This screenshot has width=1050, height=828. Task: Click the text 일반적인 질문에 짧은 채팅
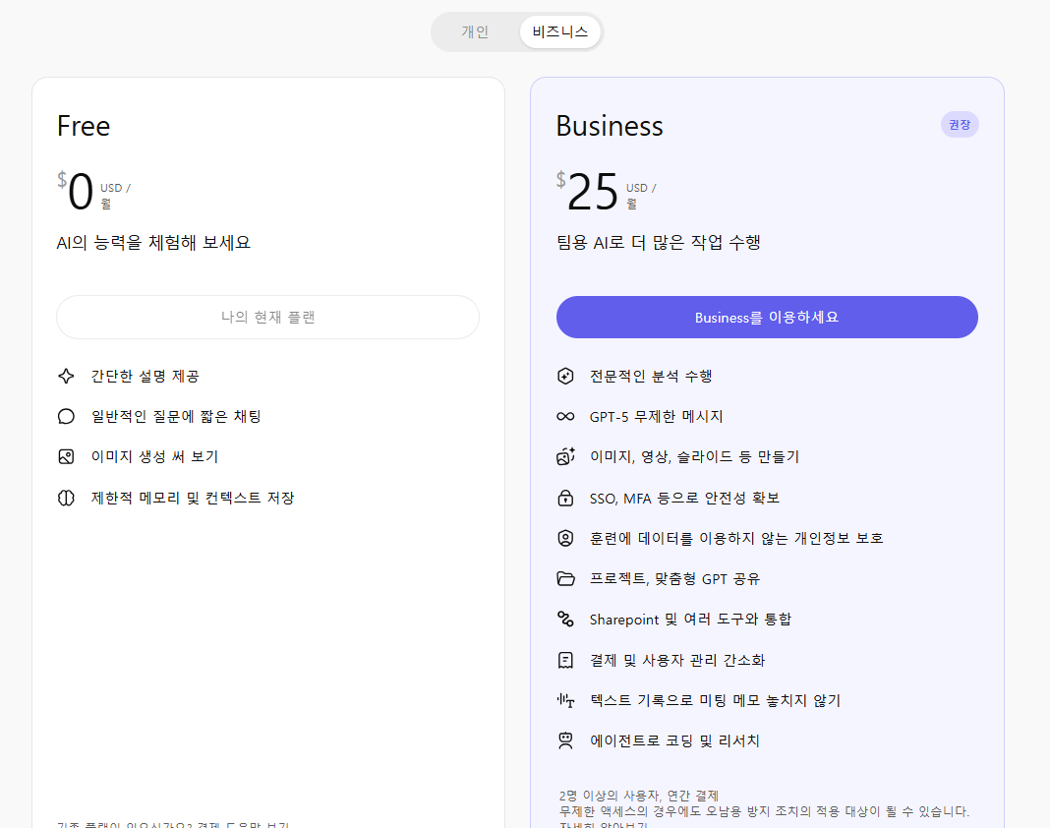coord(176,417)
